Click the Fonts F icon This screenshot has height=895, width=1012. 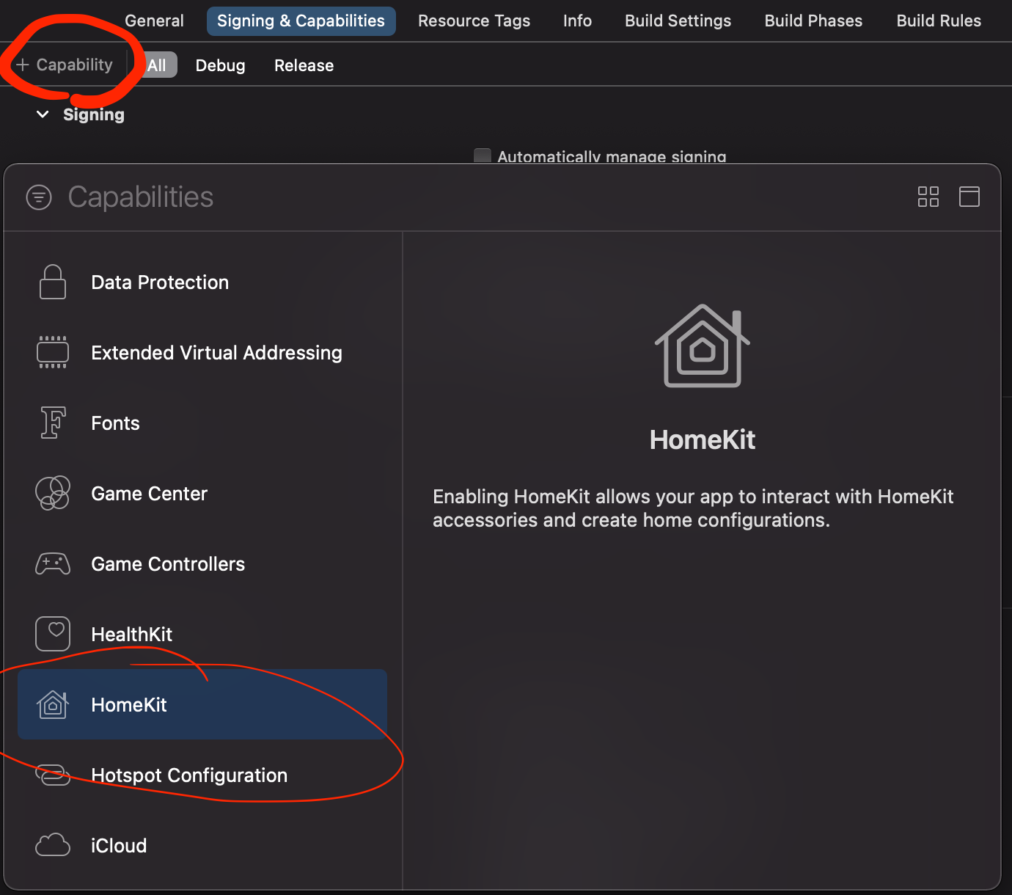(53, 423)
